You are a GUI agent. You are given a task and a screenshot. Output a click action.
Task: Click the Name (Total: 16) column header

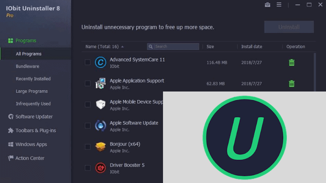click(x=102, y=46)
